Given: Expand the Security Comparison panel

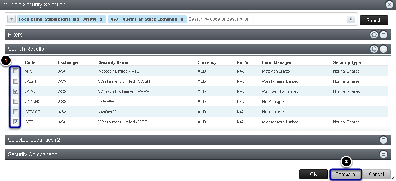Looking at the screenshot, I should [x=384, y=154].
